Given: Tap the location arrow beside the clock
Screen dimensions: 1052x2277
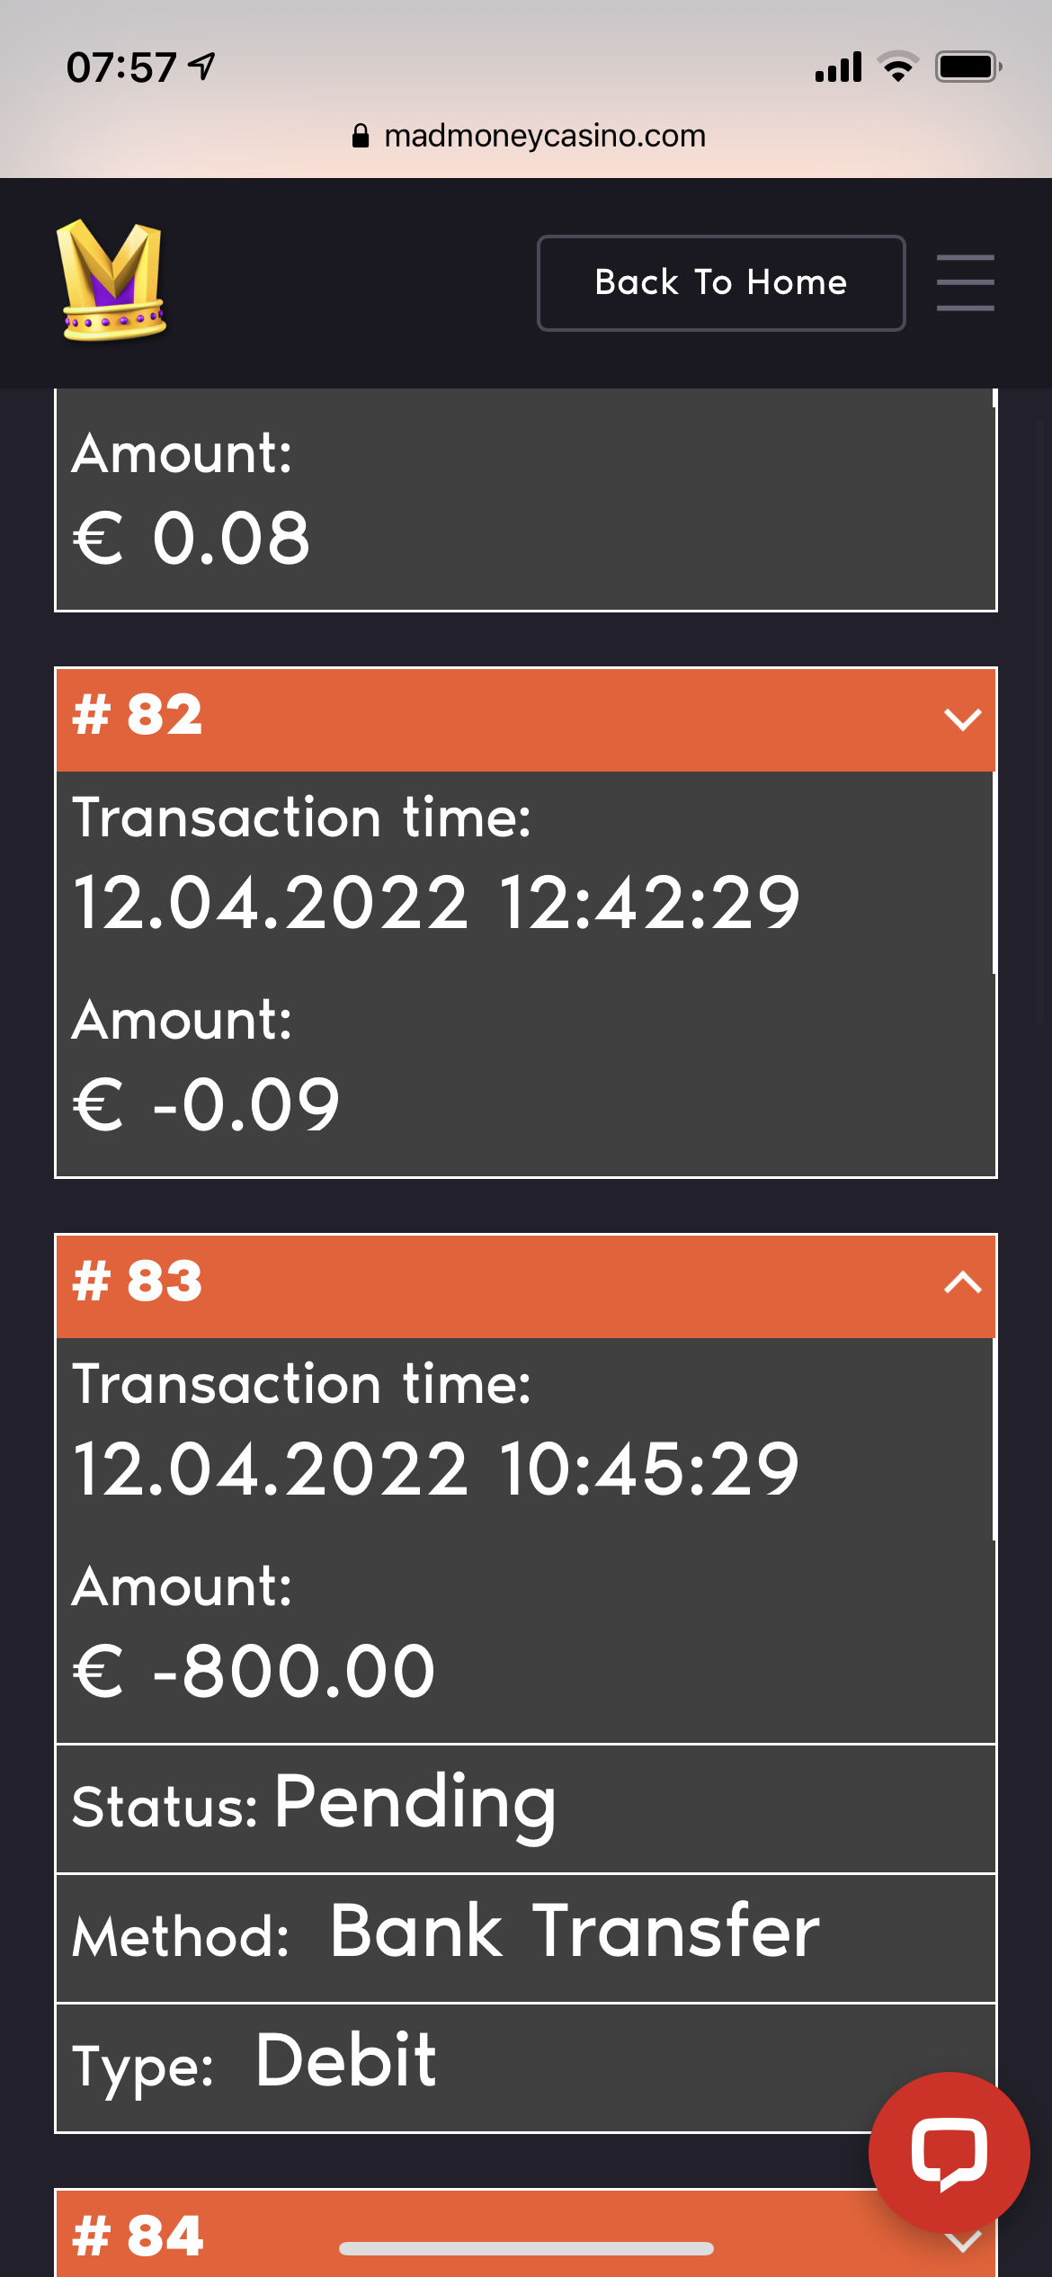Looking at the screenshot, I should click(203, 66).
